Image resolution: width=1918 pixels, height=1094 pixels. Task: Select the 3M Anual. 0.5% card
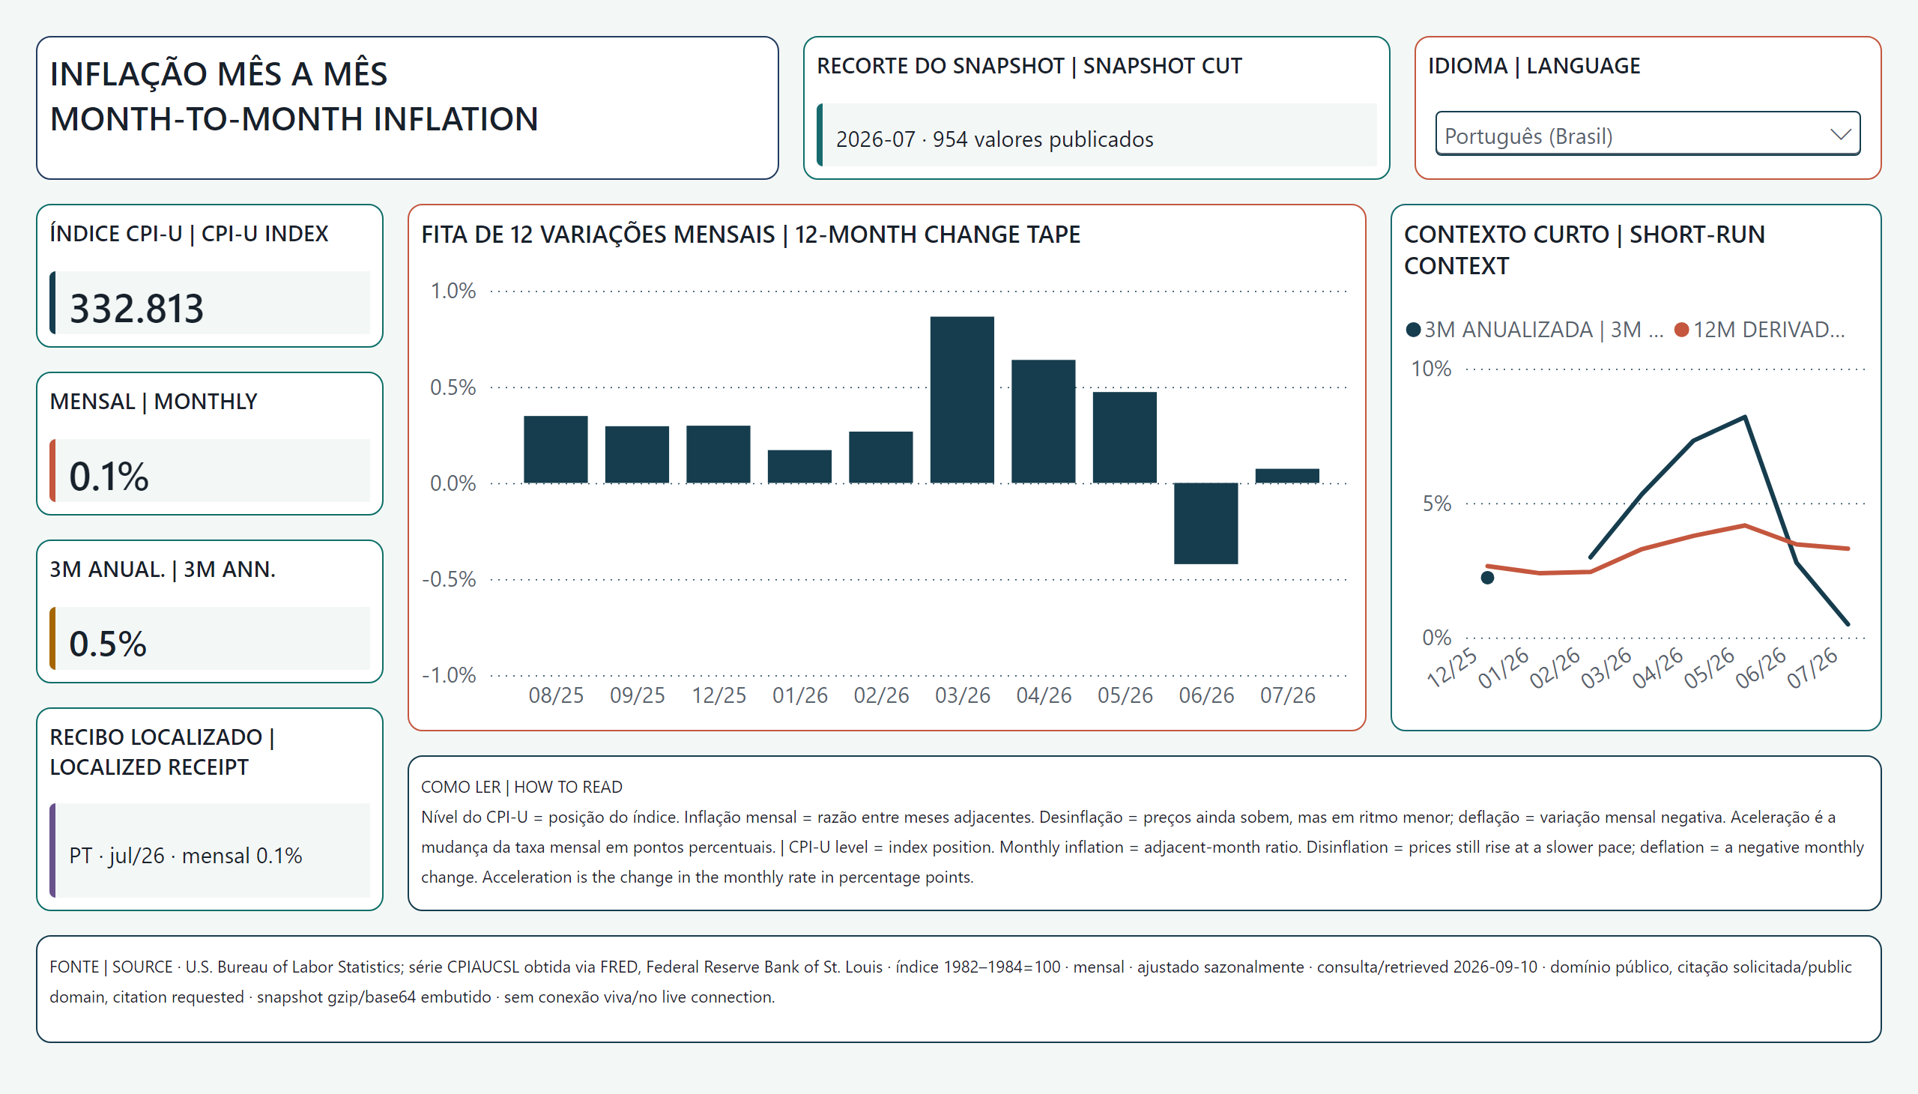point(210,611)
